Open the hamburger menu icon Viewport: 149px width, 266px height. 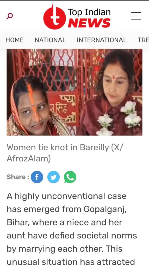pyautogui.click(x=136, y=16)
